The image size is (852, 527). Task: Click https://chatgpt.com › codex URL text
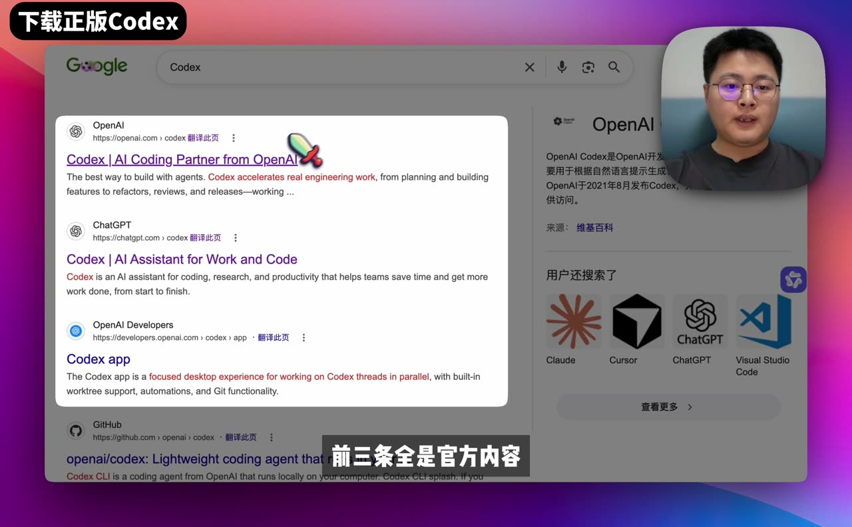tap(140, 238)
